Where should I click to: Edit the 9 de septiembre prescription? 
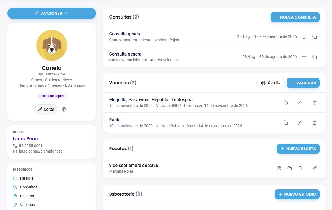point(315,168)
